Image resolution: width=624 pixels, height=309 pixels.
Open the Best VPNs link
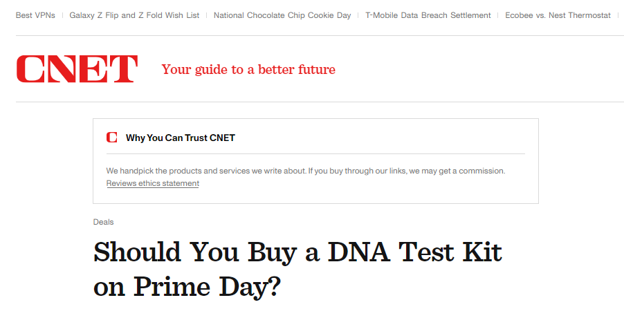[x=35, y=15]
